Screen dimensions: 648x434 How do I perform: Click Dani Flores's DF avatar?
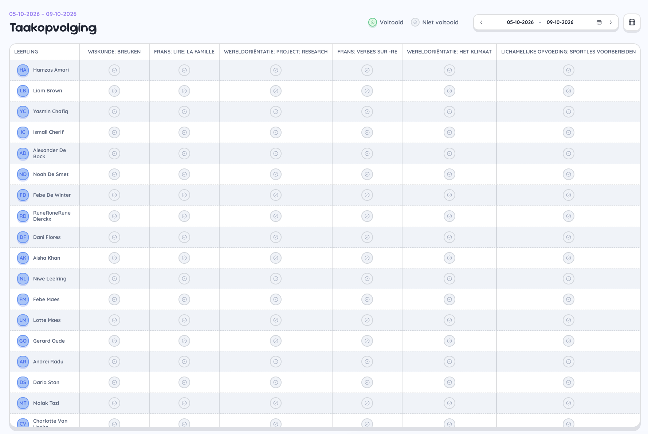pos(23,237)
